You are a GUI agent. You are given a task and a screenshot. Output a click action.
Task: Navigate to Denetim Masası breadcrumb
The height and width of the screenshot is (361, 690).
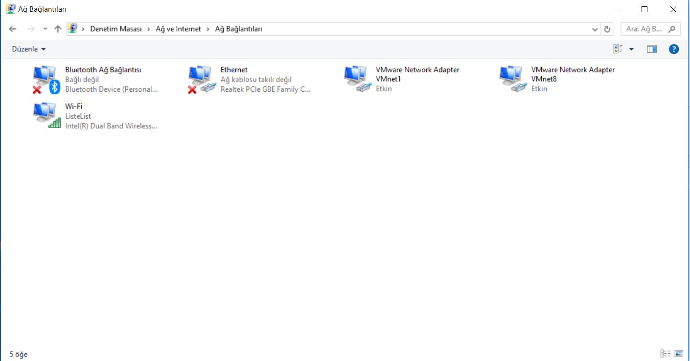pyautogui.click(x=115, y=29)
